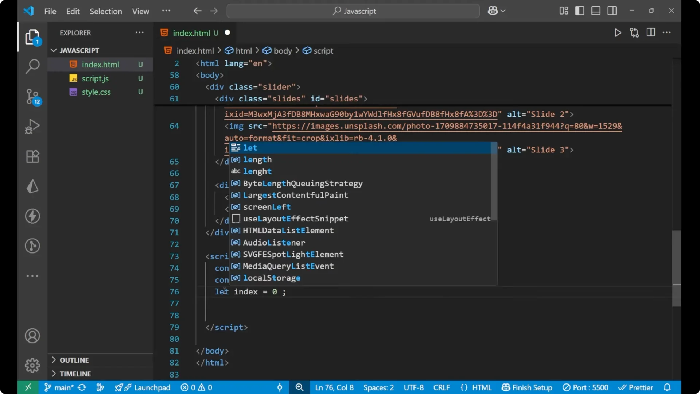Open the Extensions view
This screenshot has width=700, height=394.
(32, 157)
